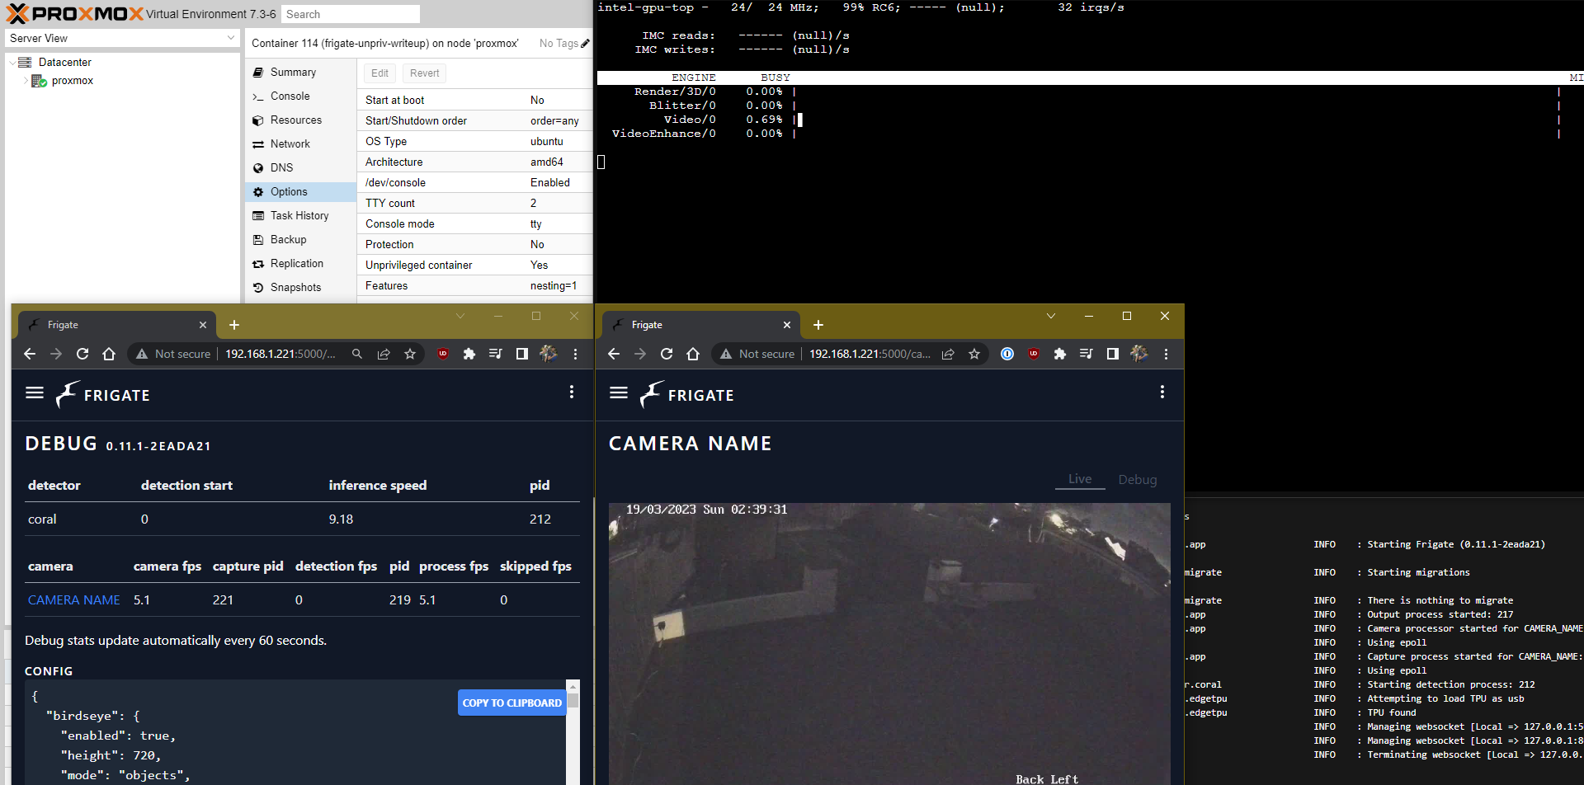Open the Snapshots section

(300, 288)
